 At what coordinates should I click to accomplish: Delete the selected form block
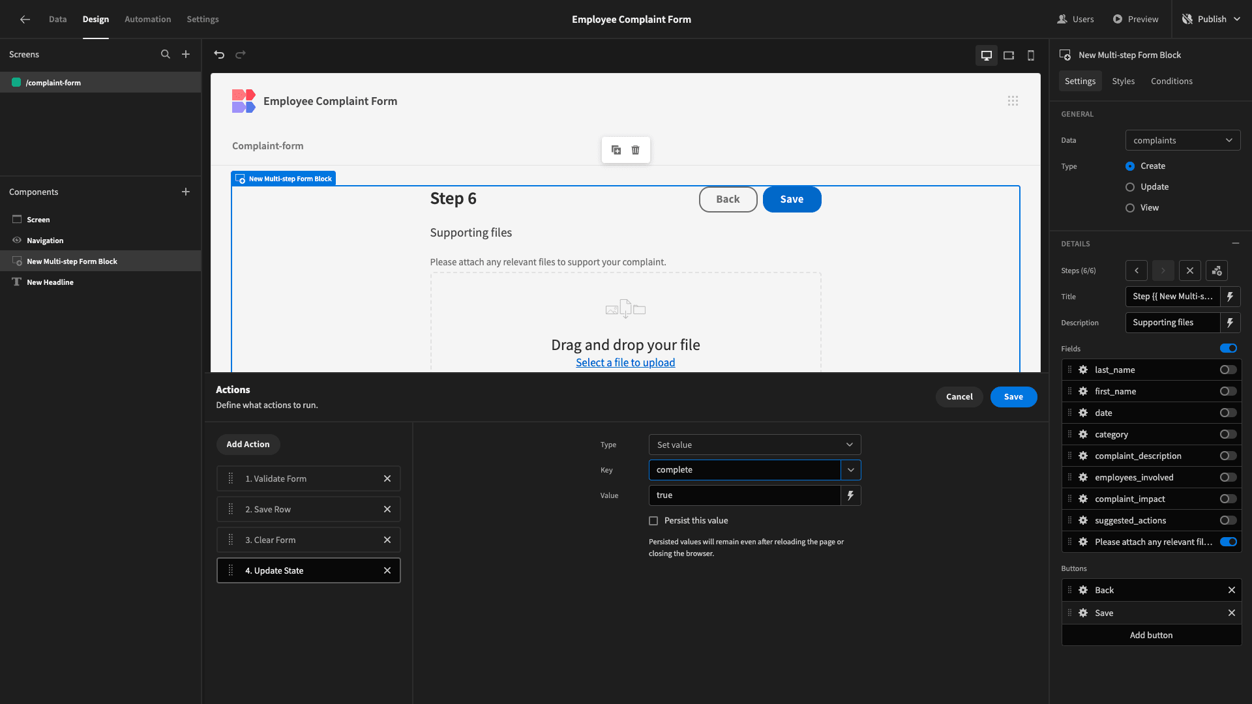(x=636, y=150)
